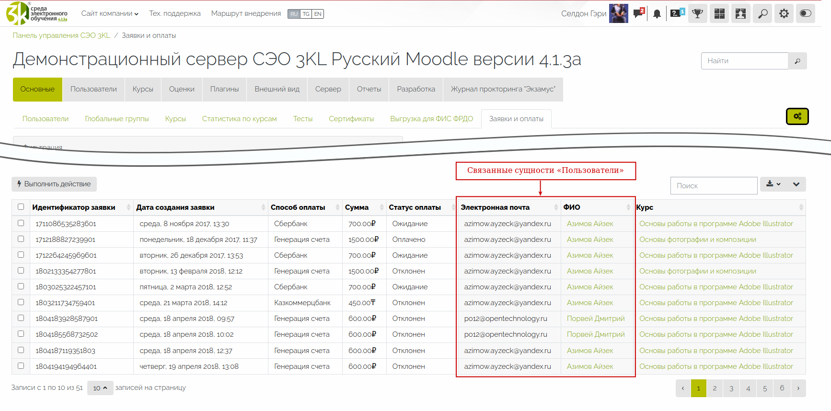Viewport: 831px width, 411px height.
Task: Check the select-all checkbox in table header
Action: (x=21, y=207)
